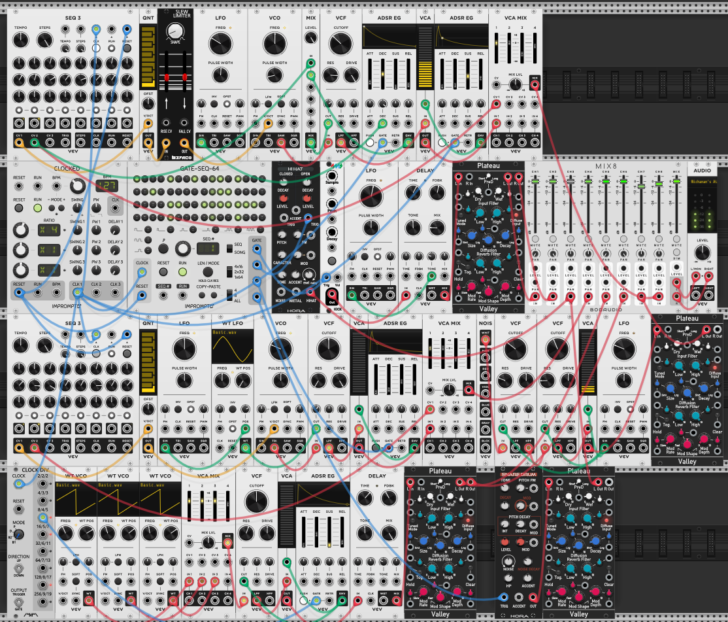This screenshot has height=622, width=728.
Task: Click the TEMPO knob on top-row SEQ 3
Action: 20,40
